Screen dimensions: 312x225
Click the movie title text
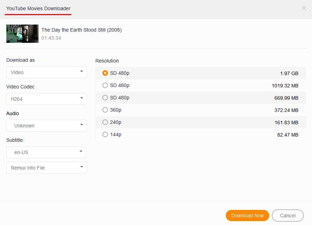point(82,30)
